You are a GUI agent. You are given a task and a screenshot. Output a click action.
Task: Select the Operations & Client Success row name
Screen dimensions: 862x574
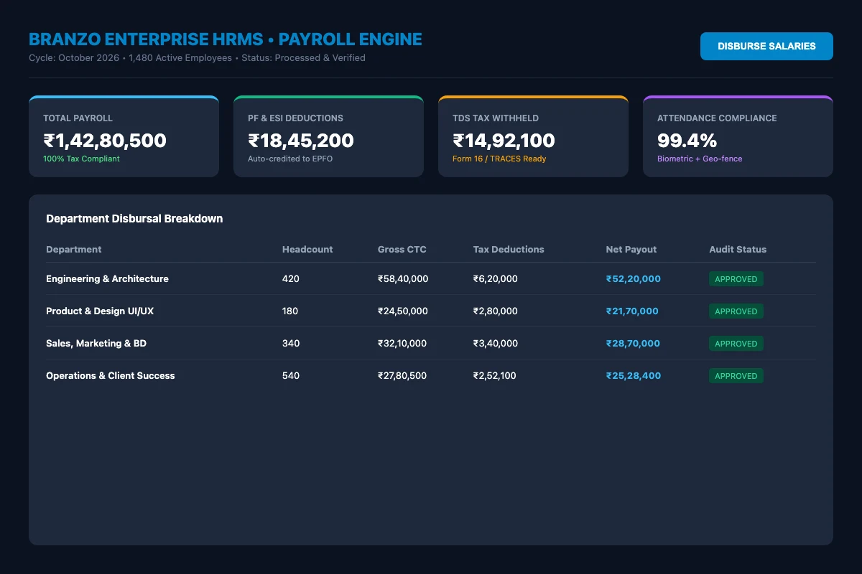click(111, 375)
